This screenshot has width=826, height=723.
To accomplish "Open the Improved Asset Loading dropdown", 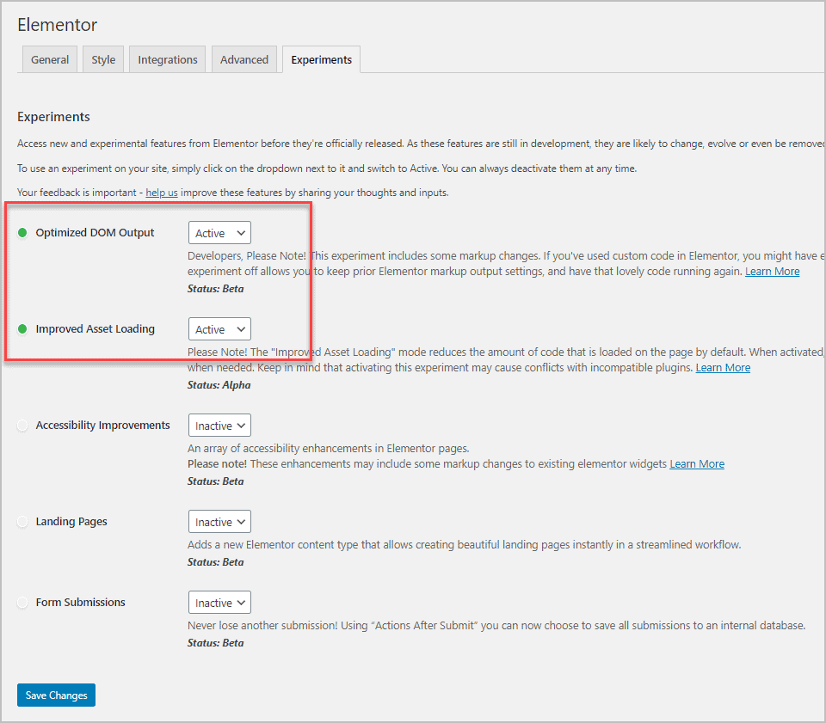I will point(219,328).
